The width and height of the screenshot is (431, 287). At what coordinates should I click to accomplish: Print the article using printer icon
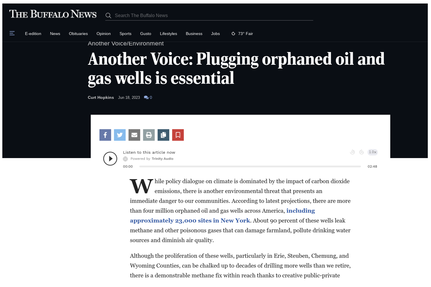(x=149, y=135)
